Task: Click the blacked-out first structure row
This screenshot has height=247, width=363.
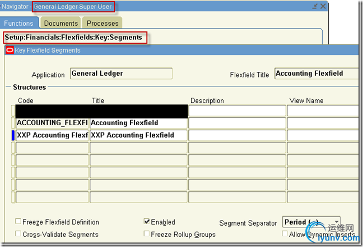Action: (101, 111)
